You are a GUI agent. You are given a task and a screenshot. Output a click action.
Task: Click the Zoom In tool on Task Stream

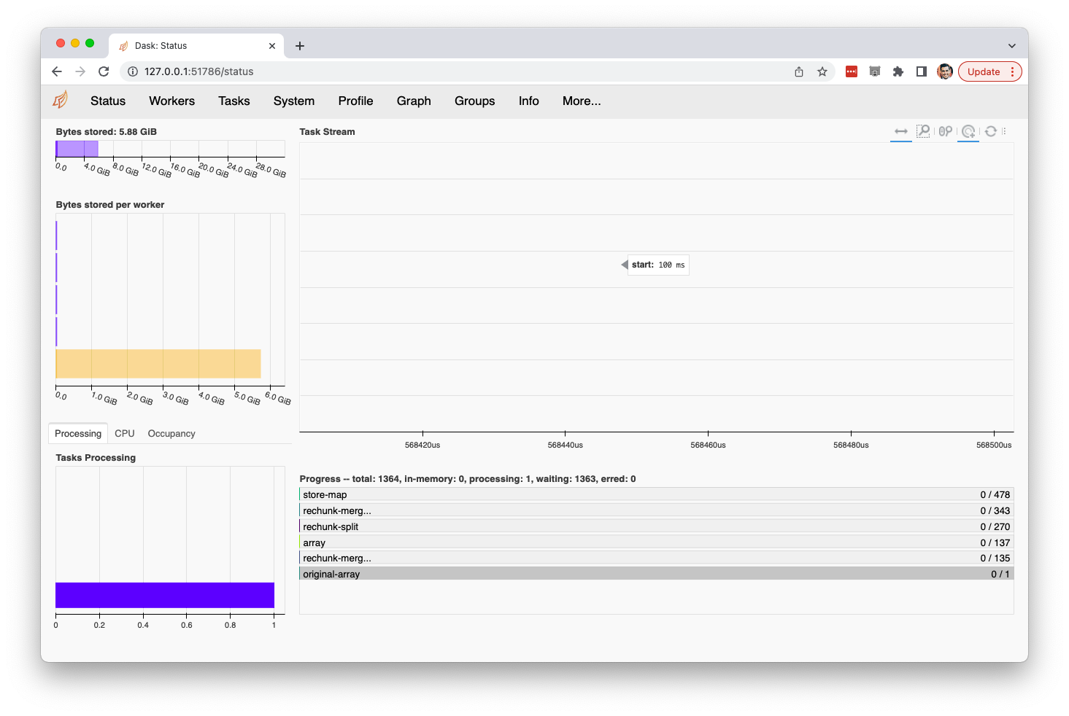coord(968,131)
